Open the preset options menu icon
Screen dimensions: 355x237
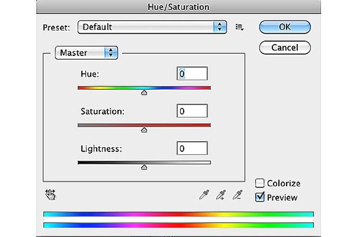pos(239,27)
